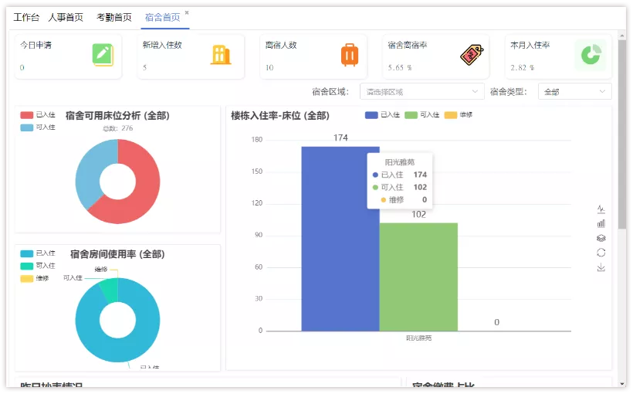Toggle 维修 legend in 楼栋入住率 bar chart

459,115
